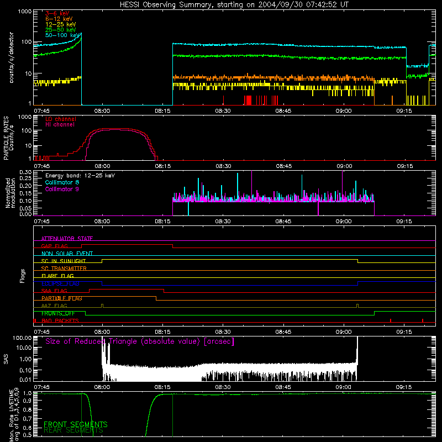442x442 pixels.
Task: Click the counts/s/detector axis label
Action: point(11,57)
